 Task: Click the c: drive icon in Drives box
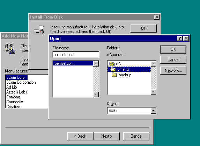pyautogui.click(x=112, y=110)
